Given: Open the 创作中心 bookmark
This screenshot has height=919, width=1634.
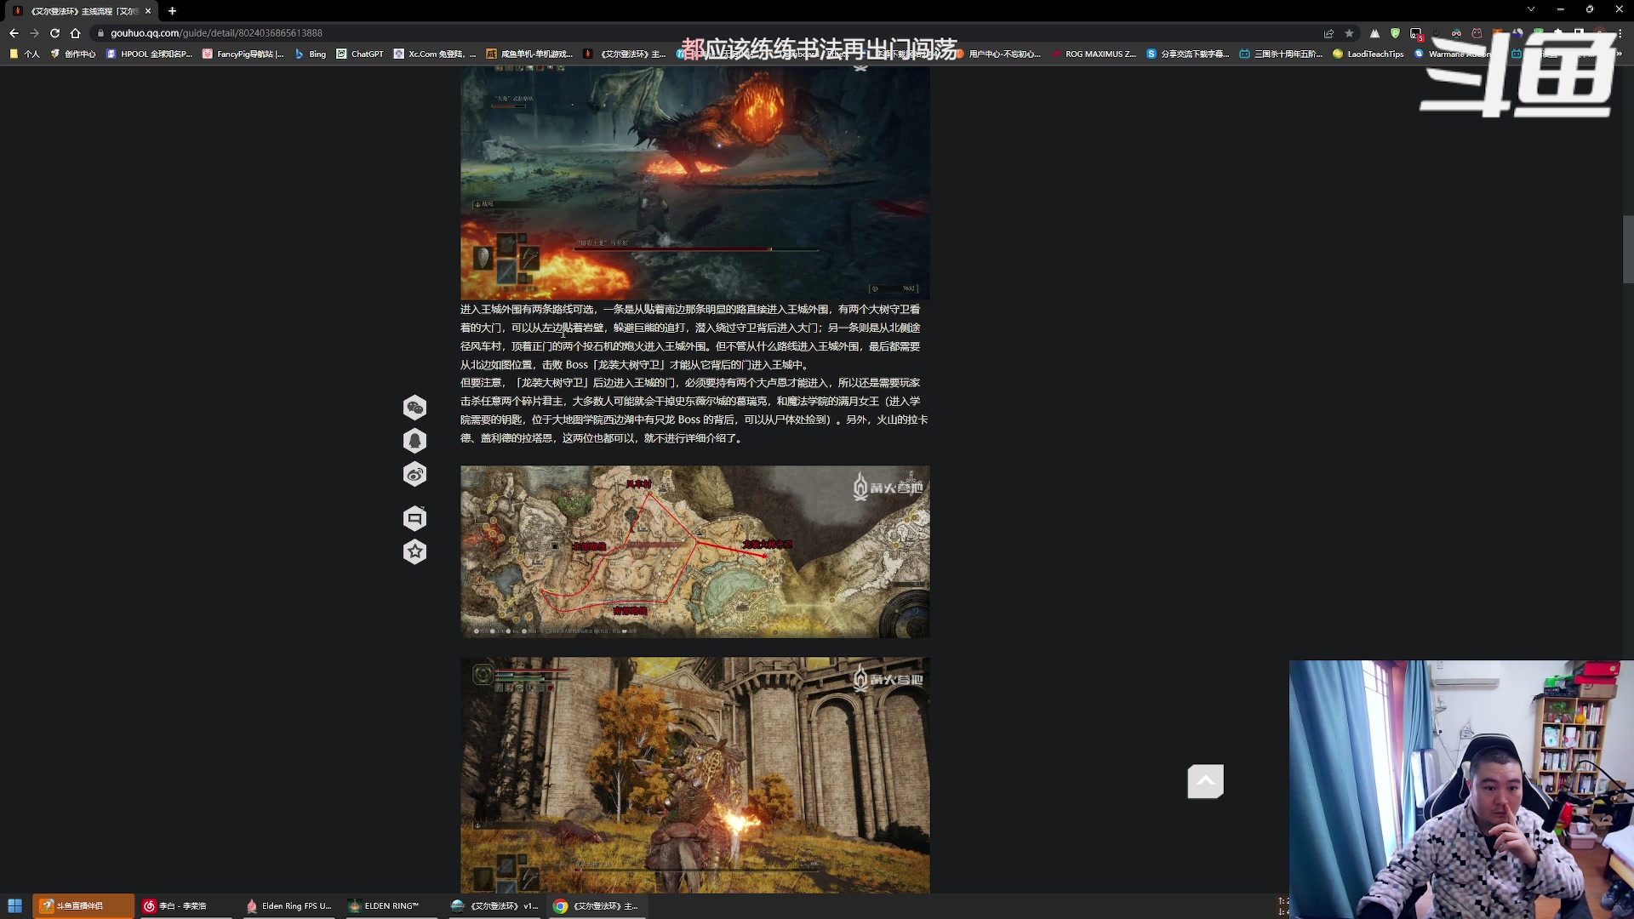Looking at the screenshot, I should pyautogui.click(x=73, y=54).
